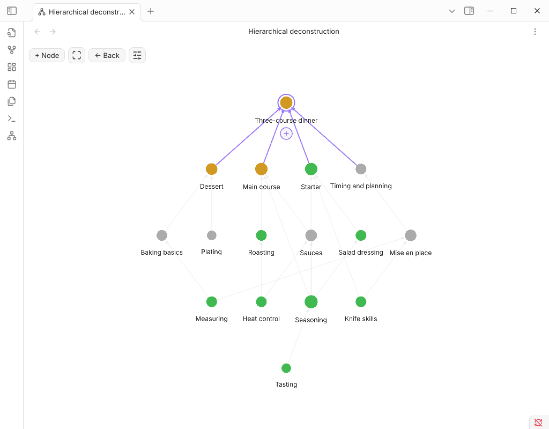Open the quick switcher file search icon

pyautogui.click(x=12, y=33)
